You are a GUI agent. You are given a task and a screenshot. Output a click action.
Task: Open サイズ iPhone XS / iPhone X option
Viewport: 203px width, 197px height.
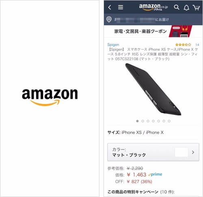[135, 132]
